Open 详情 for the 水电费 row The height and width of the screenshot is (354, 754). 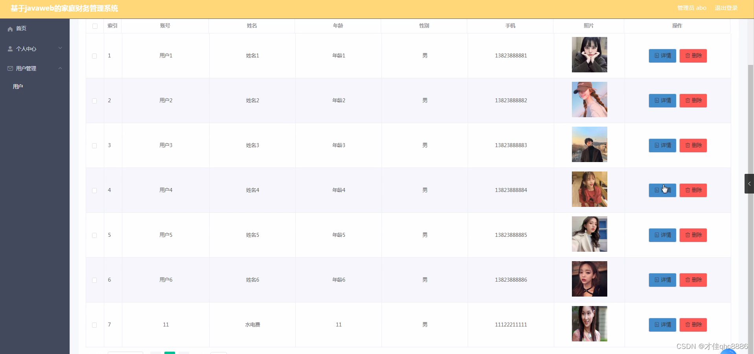coord(662,325)
